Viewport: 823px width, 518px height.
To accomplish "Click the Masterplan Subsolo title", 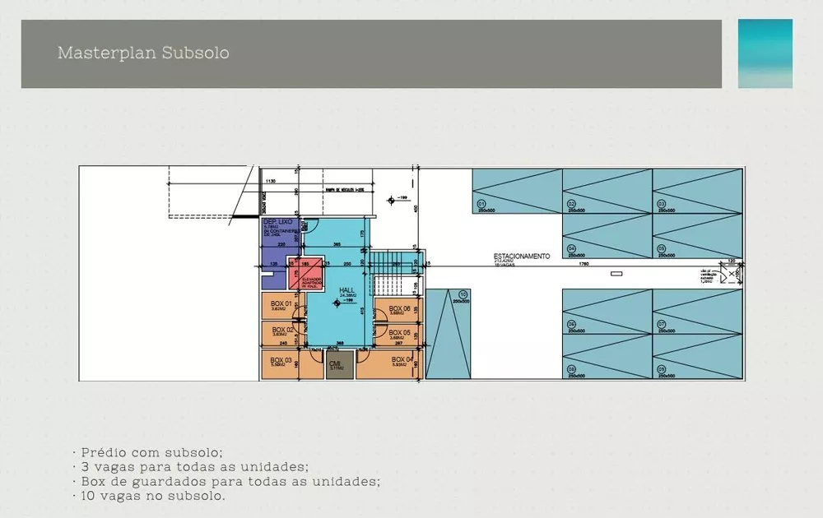I will click(143, 53).
